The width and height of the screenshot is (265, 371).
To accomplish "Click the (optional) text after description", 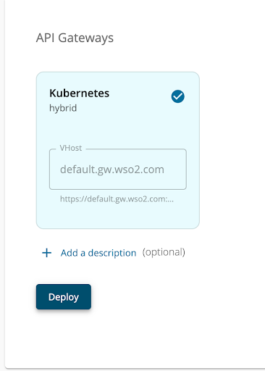I will point(164,252).
